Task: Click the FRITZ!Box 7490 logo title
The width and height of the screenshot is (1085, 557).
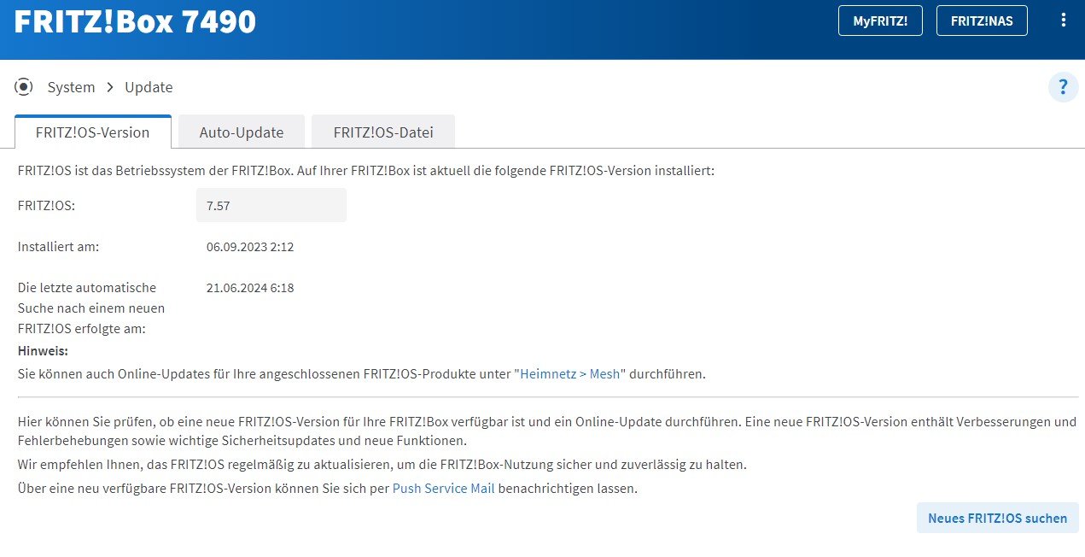Action: point(135,21)
